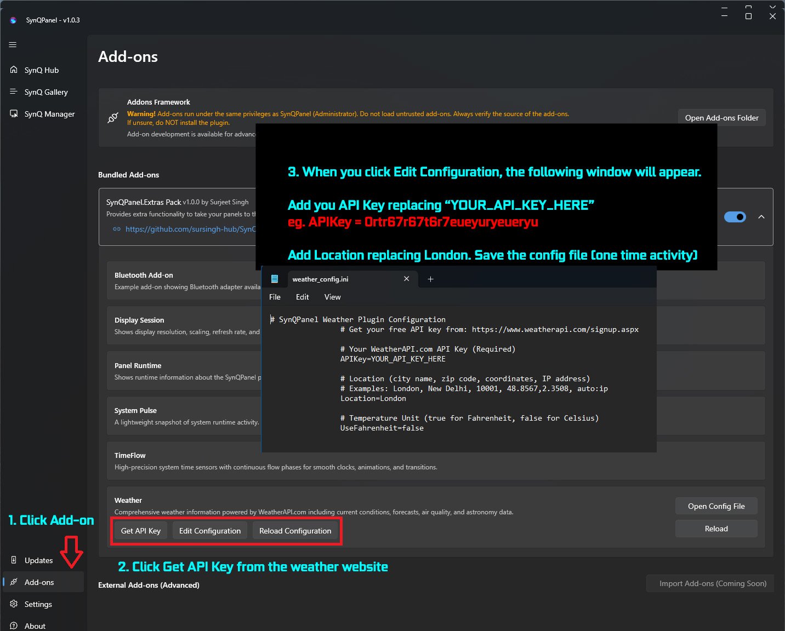Add a new Notepad tab
Image resolution: width=785 pixels, height=631 pixels.
point(430,279)
